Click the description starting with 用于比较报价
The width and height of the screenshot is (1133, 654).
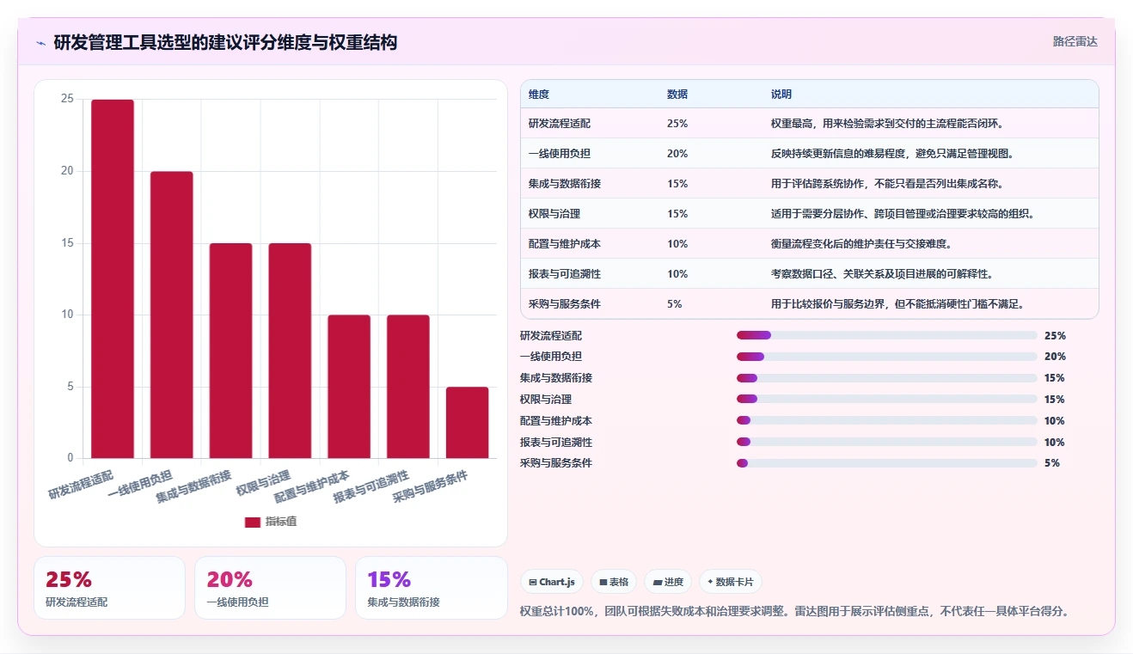pyautogui.click(x=897, y=304)
